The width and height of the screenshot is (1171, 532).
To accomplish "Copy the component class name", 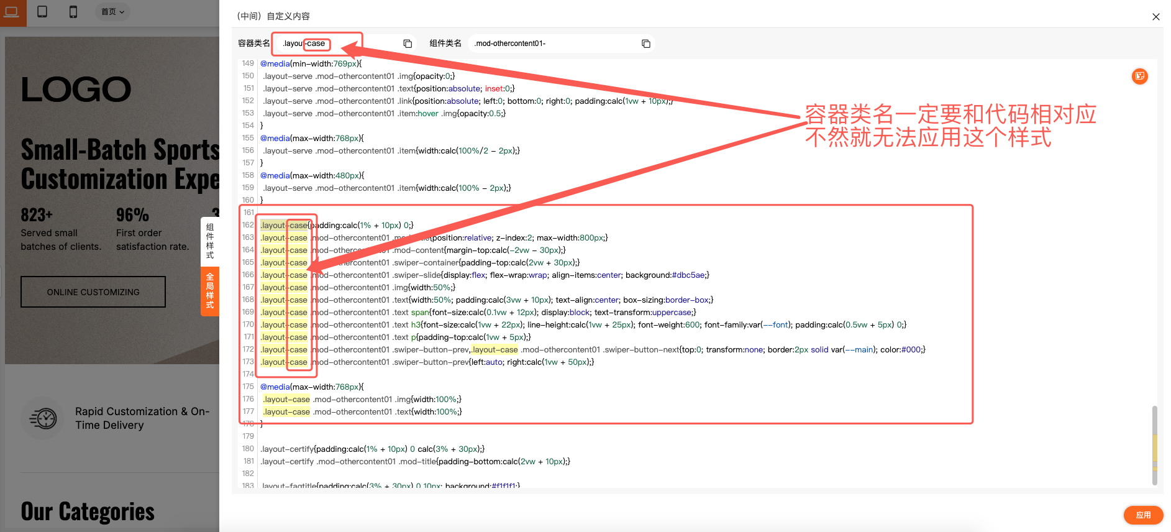I will (x=646, y=44).
